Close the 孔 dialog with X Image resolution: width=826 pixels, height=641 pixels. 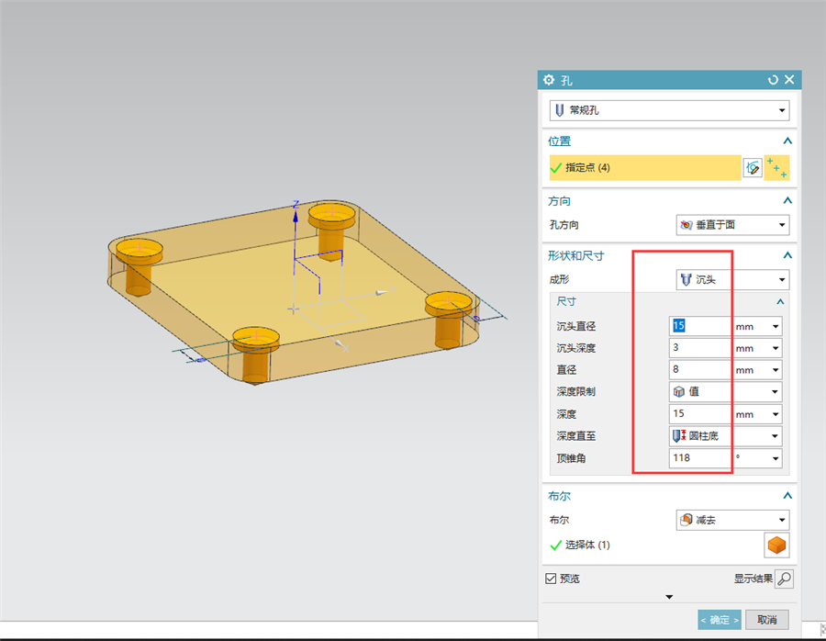point(789,80)
